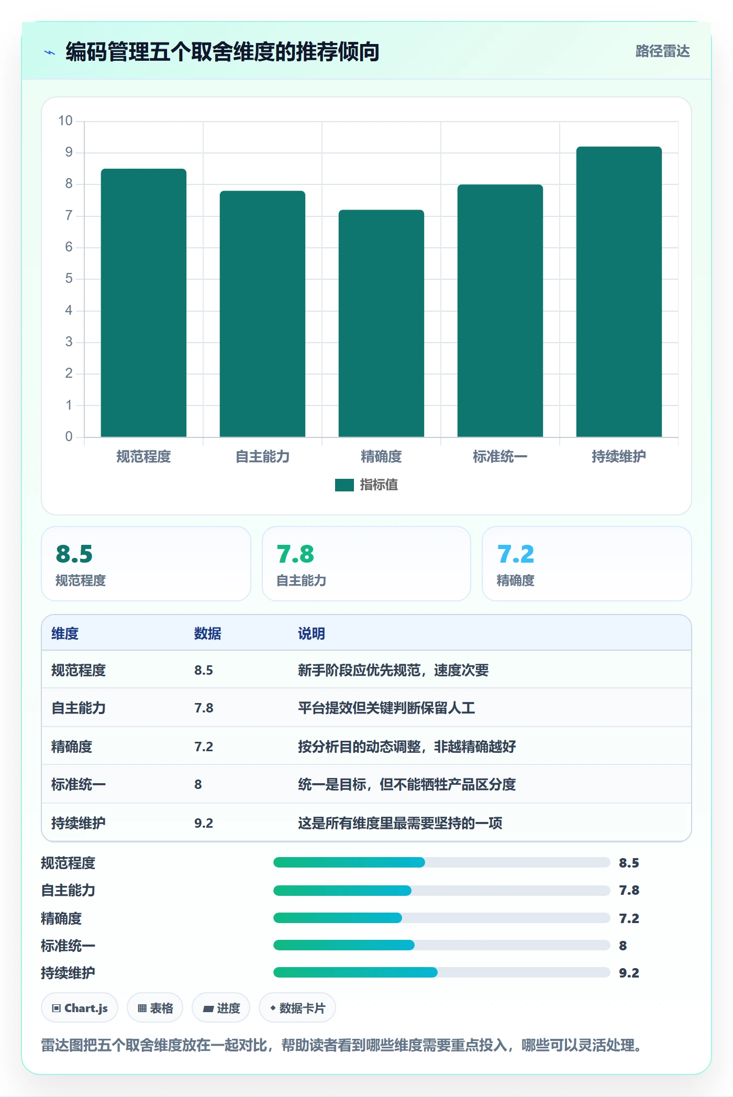
Task: Click the 自主能力 bar in the chart
Action: tap(262, 314)
